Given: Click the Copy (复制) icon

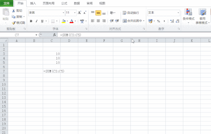Looking at the screenshot, I should [14, 17].
